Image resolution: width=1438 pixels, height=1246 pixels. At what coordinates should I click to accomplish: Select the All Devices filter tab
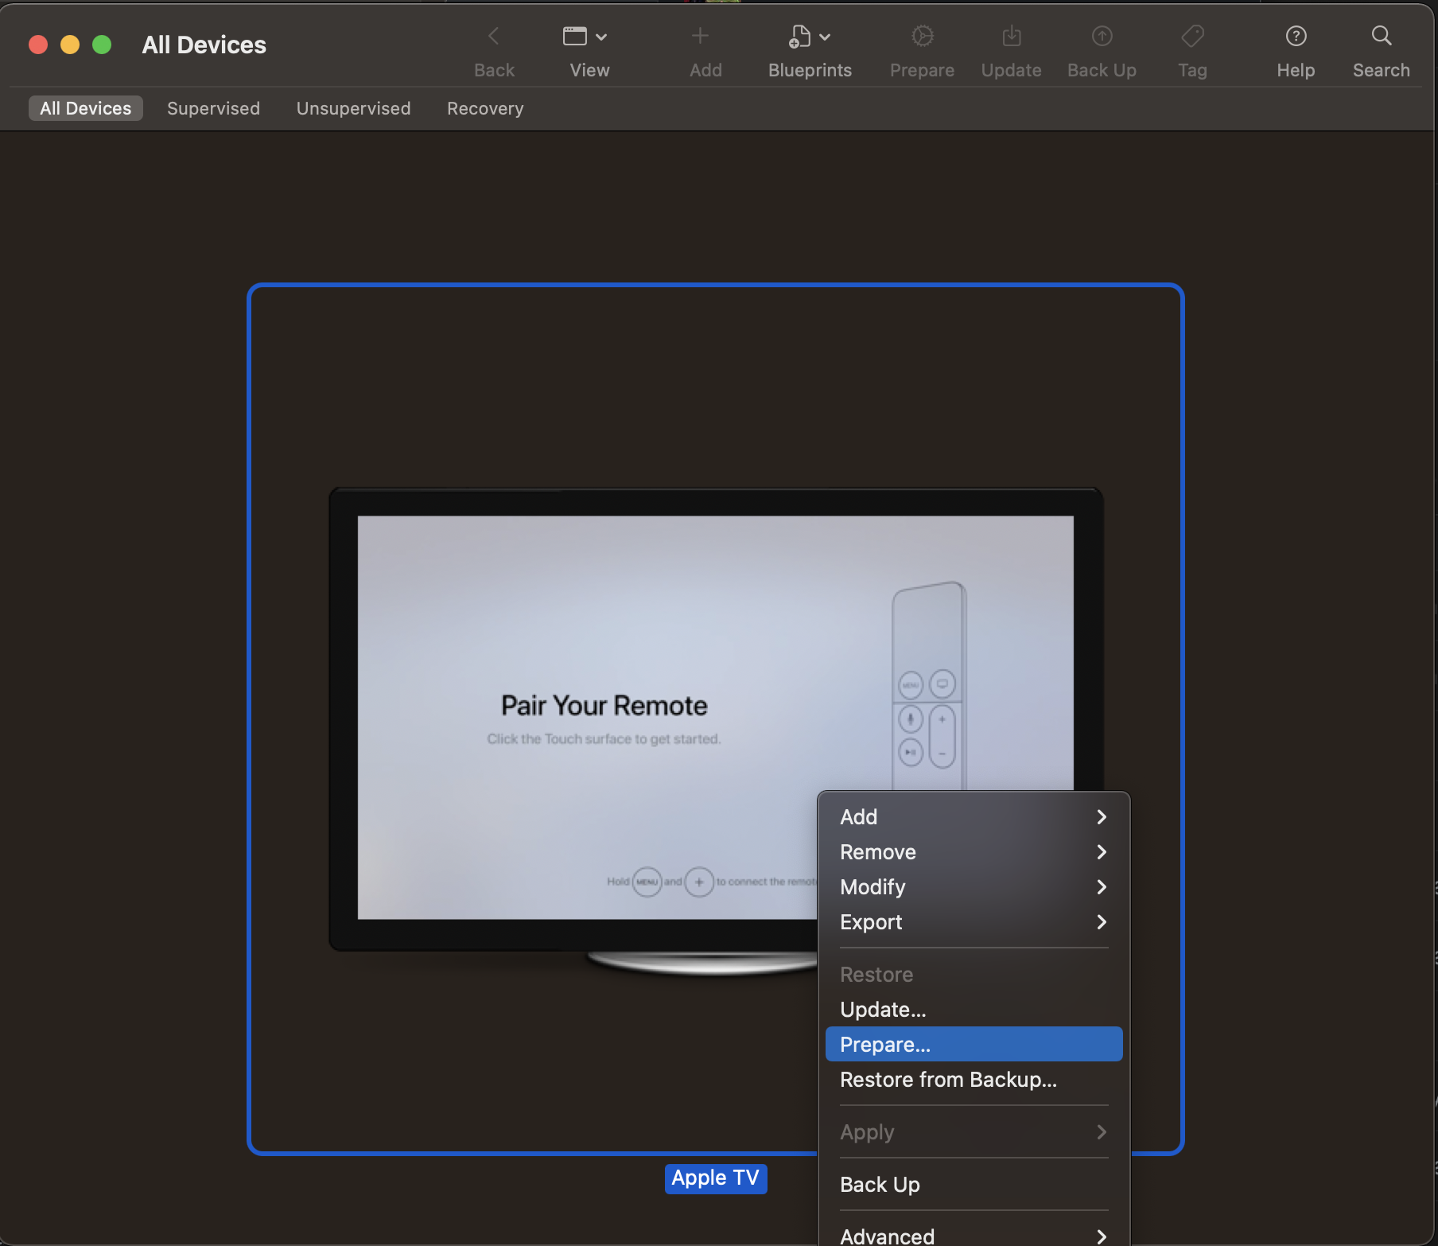[x=86, y=108]
